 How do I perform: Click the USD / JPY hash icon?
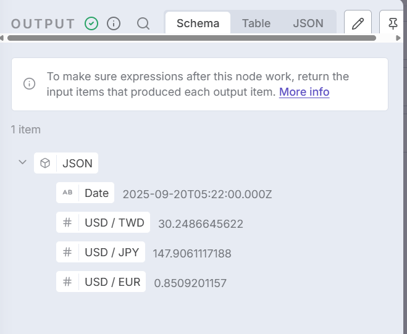(67, 253)
